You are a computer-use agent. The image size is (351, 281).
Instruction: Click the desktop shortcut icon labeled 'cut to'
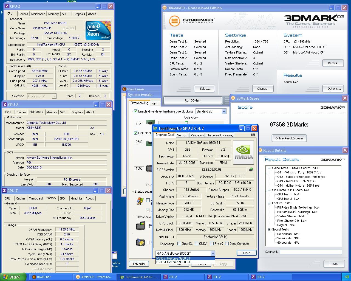click(x=115, y=255)
